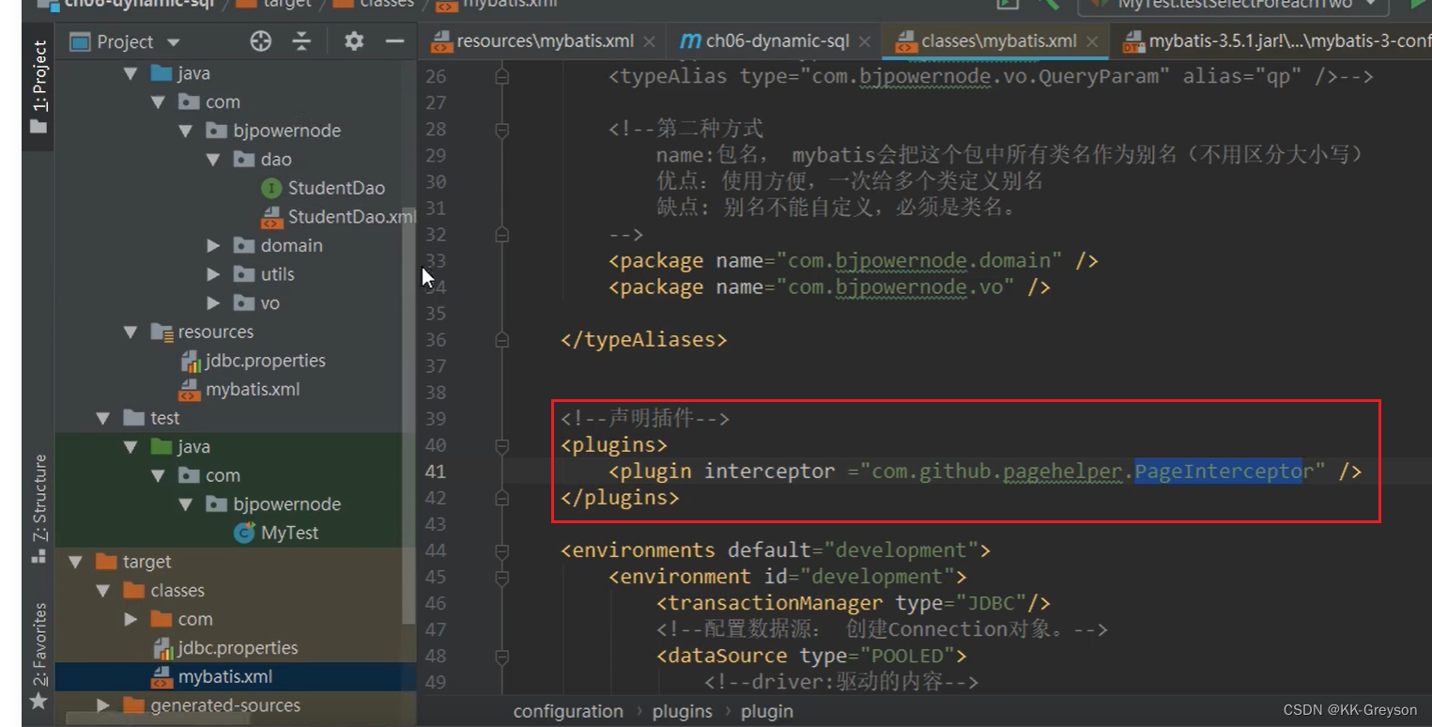Image resolution: width=1432 pixels, height=727 pixels.
Task: Collapse the test folder
Action: tap(103, 418)
